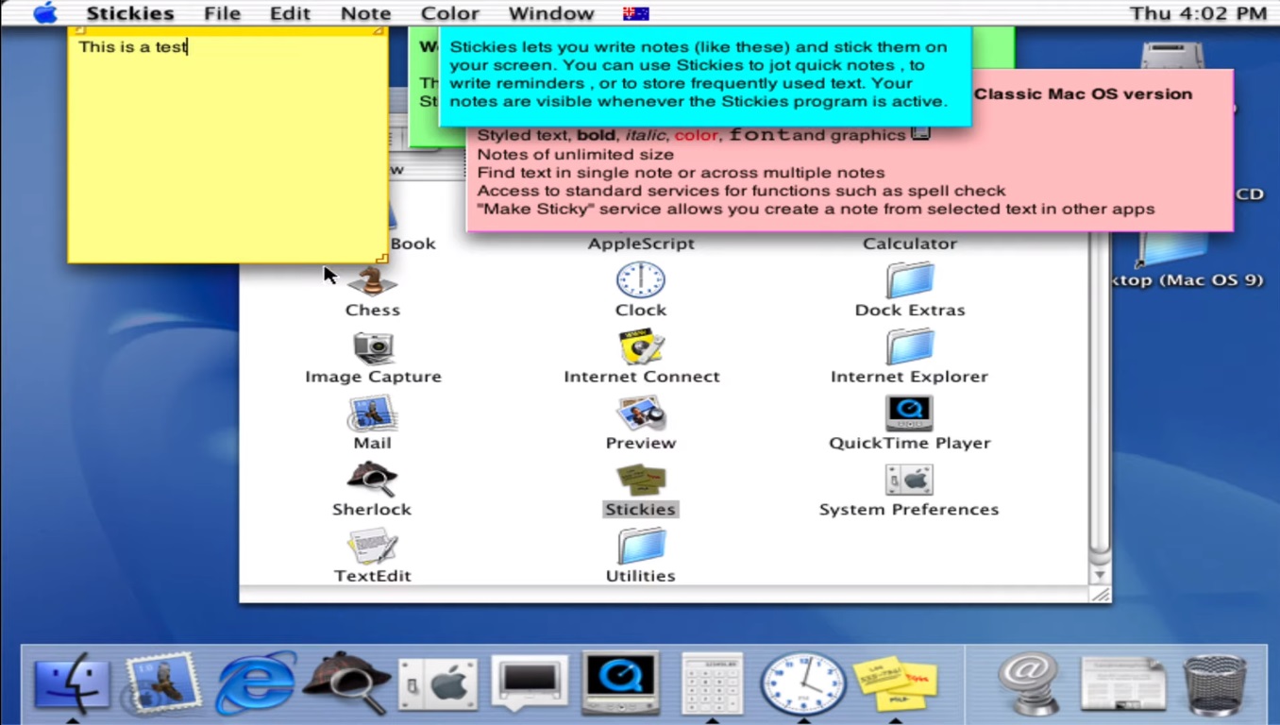Open the newspaper document icon in the Dock
Viewport: 1280px width, 725px height.
click(1122, 683)
